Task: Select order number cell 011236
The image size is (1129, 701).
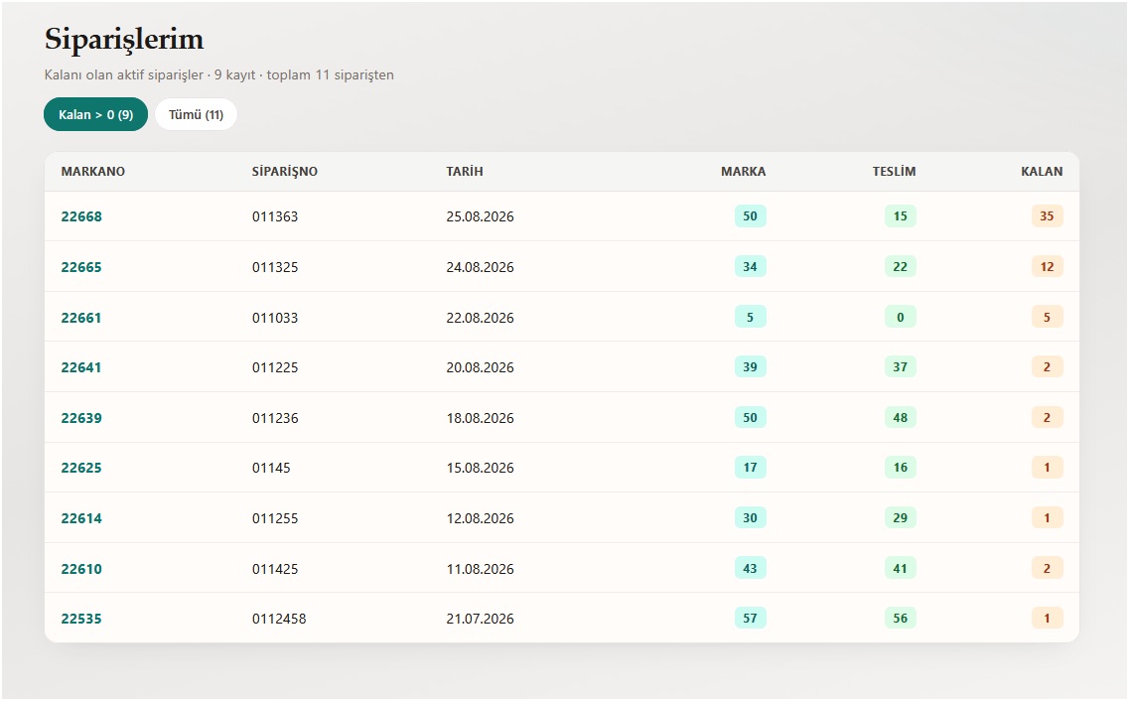Action: point(275,417)
